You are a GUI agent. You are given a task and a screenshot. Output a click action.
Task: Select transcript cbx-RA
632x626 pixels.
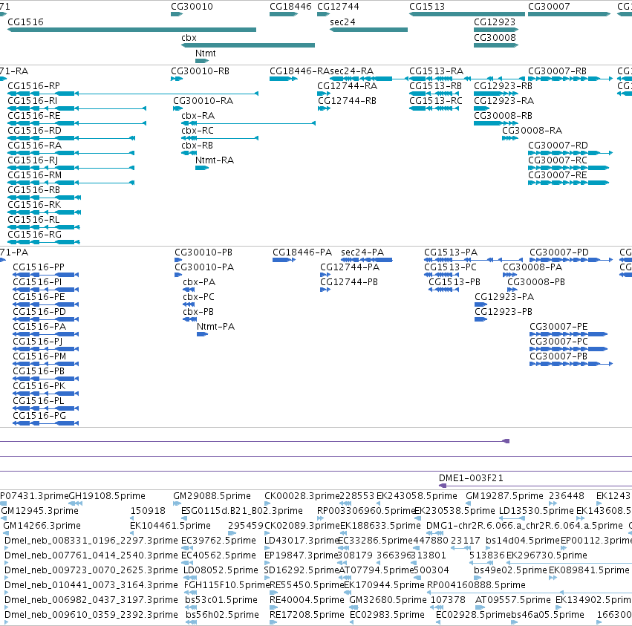pos(248,123)
